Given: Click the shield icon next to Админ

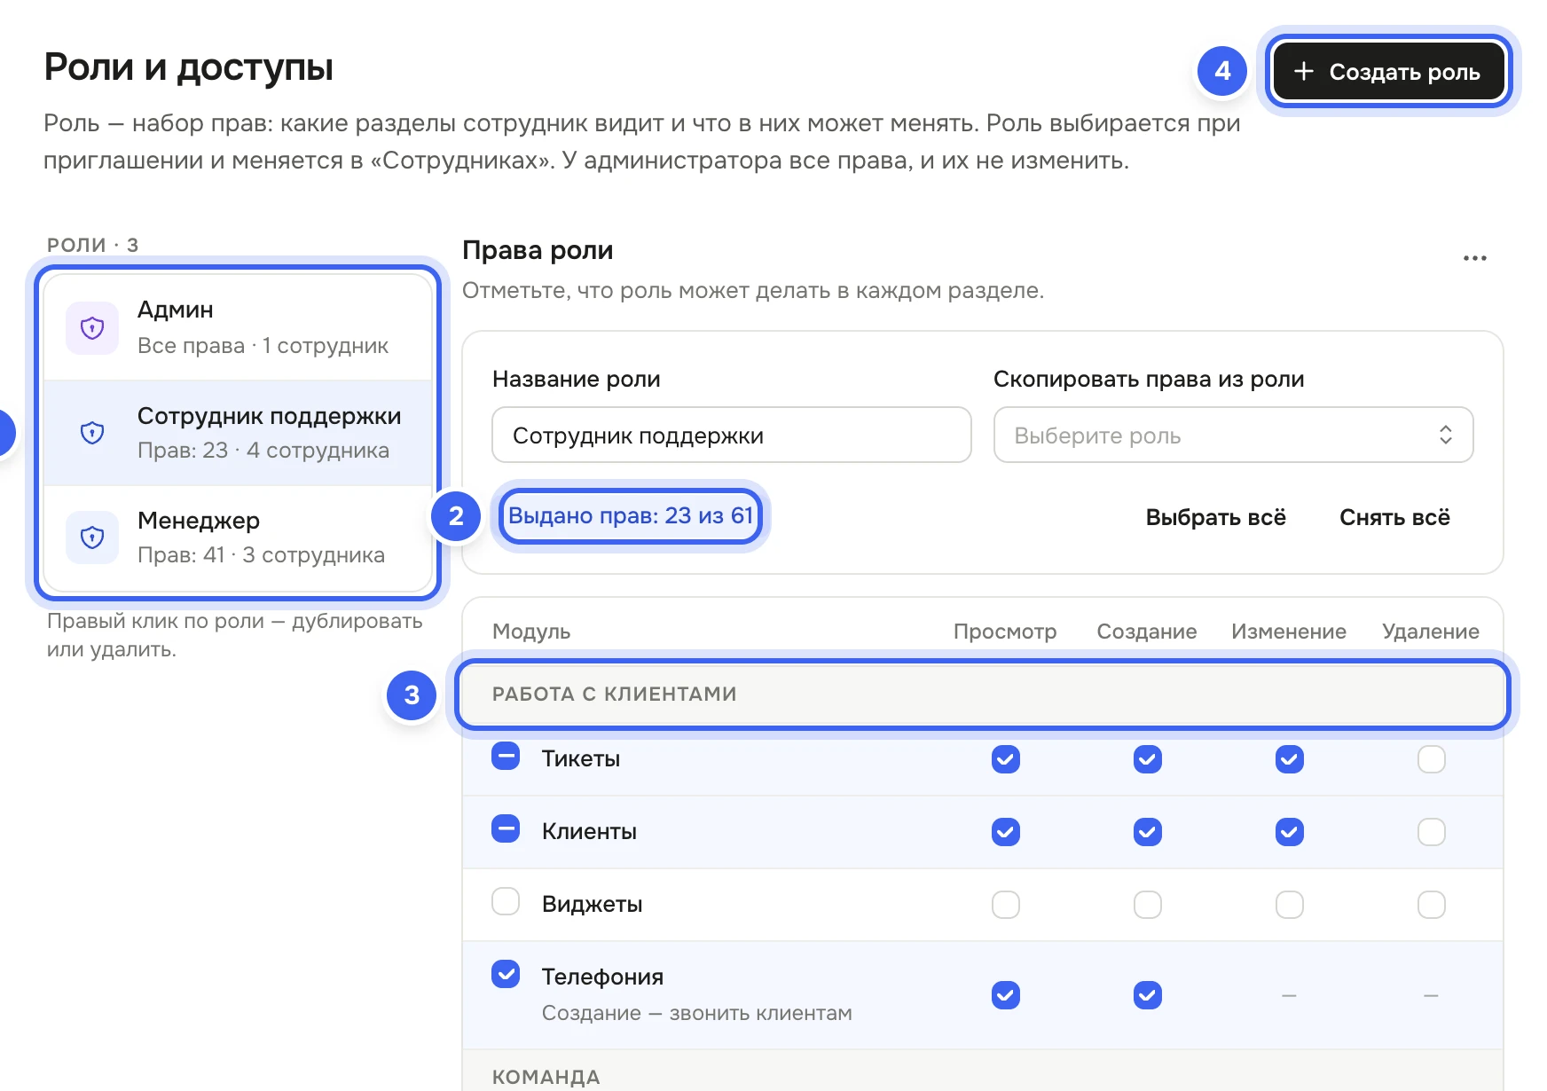Looking at the screenshot, I should [92, 328].
